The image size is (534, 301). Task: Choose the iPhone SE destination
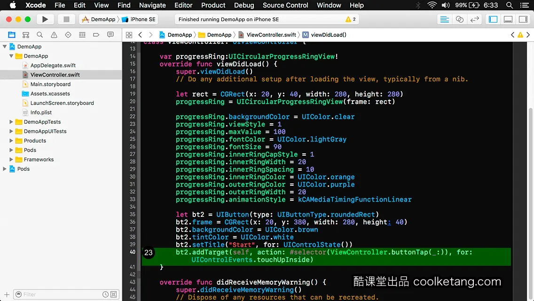click(x=139, y=19)
